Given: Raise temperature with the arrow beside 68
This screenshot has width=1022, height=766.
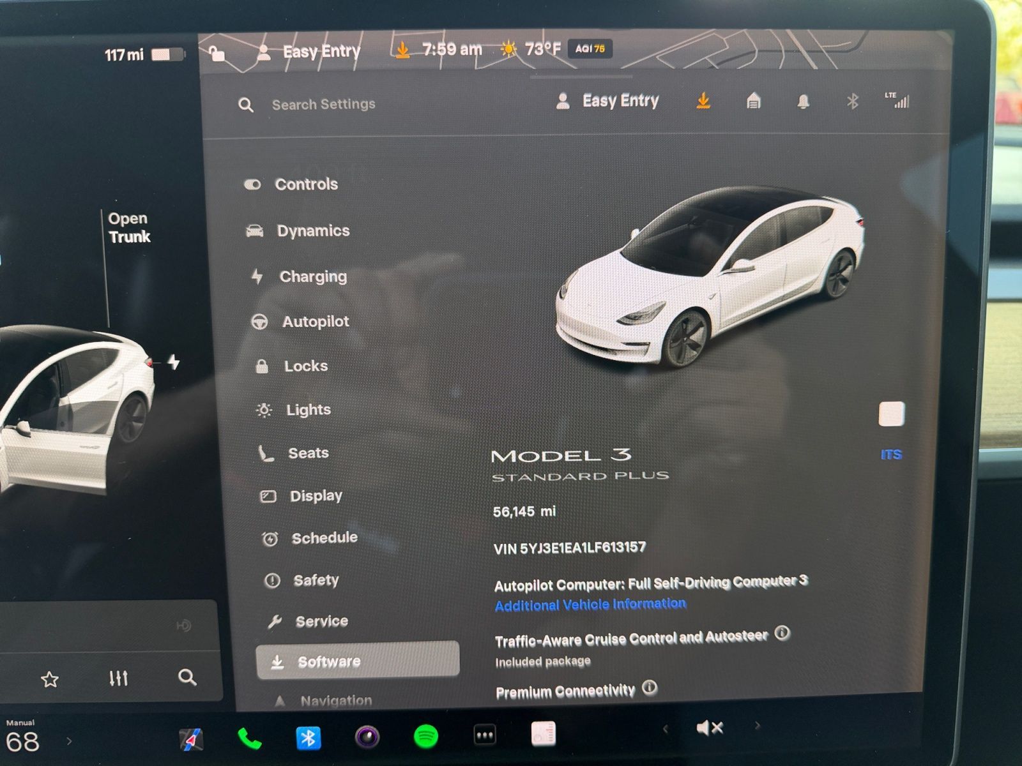Looking at the screenshot, I should point(69,741).
